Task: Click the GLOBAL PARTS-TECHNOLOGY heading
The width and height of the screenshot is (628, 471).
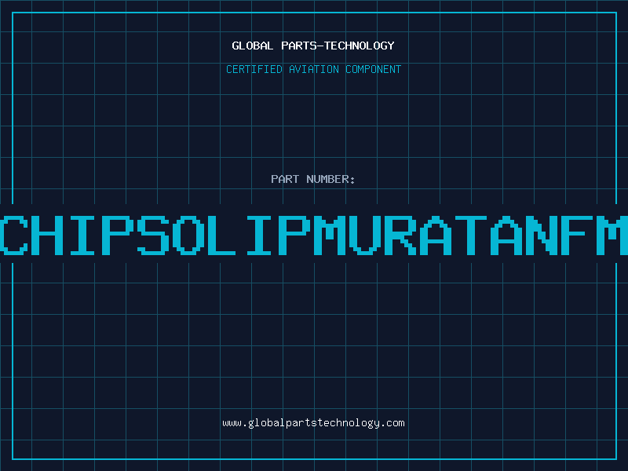Action: (313, 46)
